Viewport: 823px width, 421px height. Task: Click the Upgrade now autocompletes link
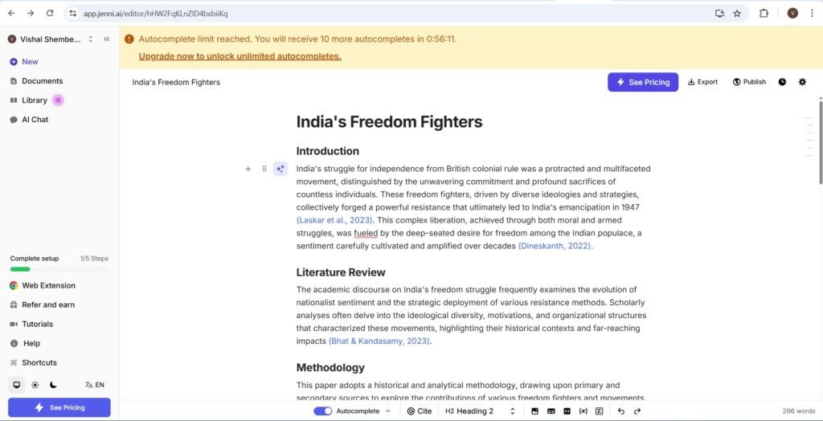point(240,56)
